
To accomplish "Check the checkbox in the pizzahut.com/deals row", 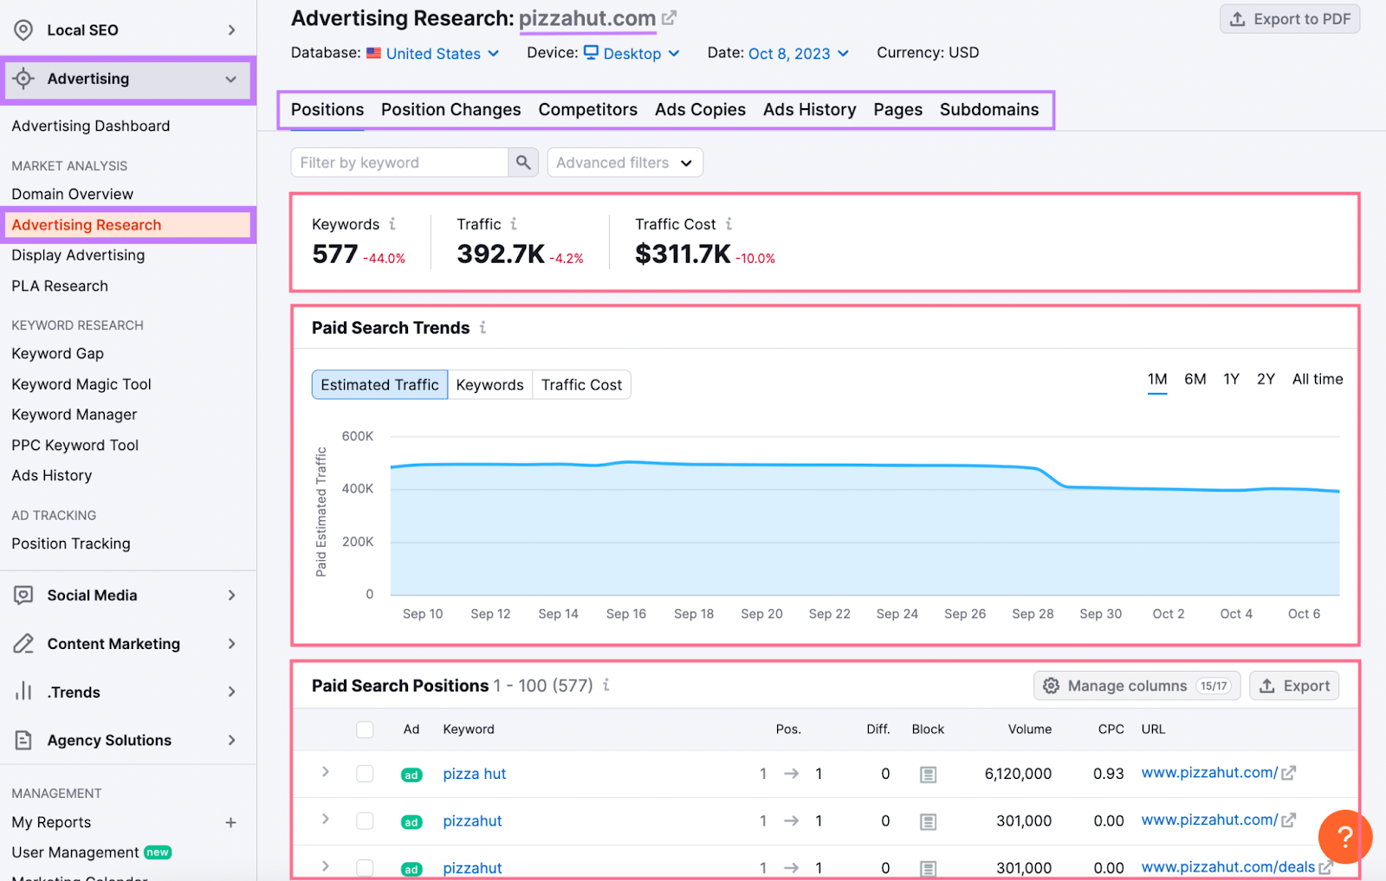I will click(365, 868).
